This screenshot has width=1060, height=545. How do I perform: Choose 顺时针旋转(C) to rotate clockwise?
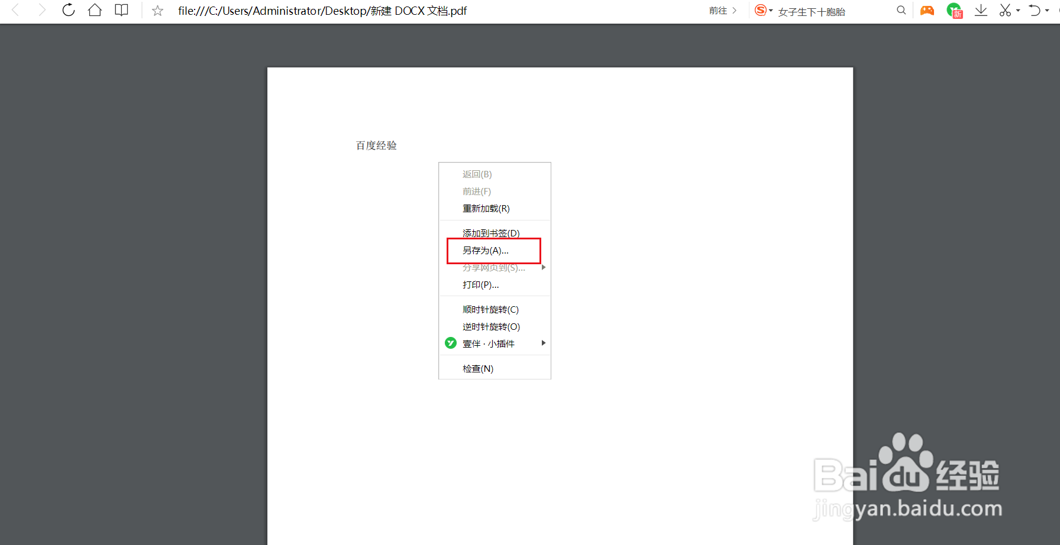click(495, 309)
